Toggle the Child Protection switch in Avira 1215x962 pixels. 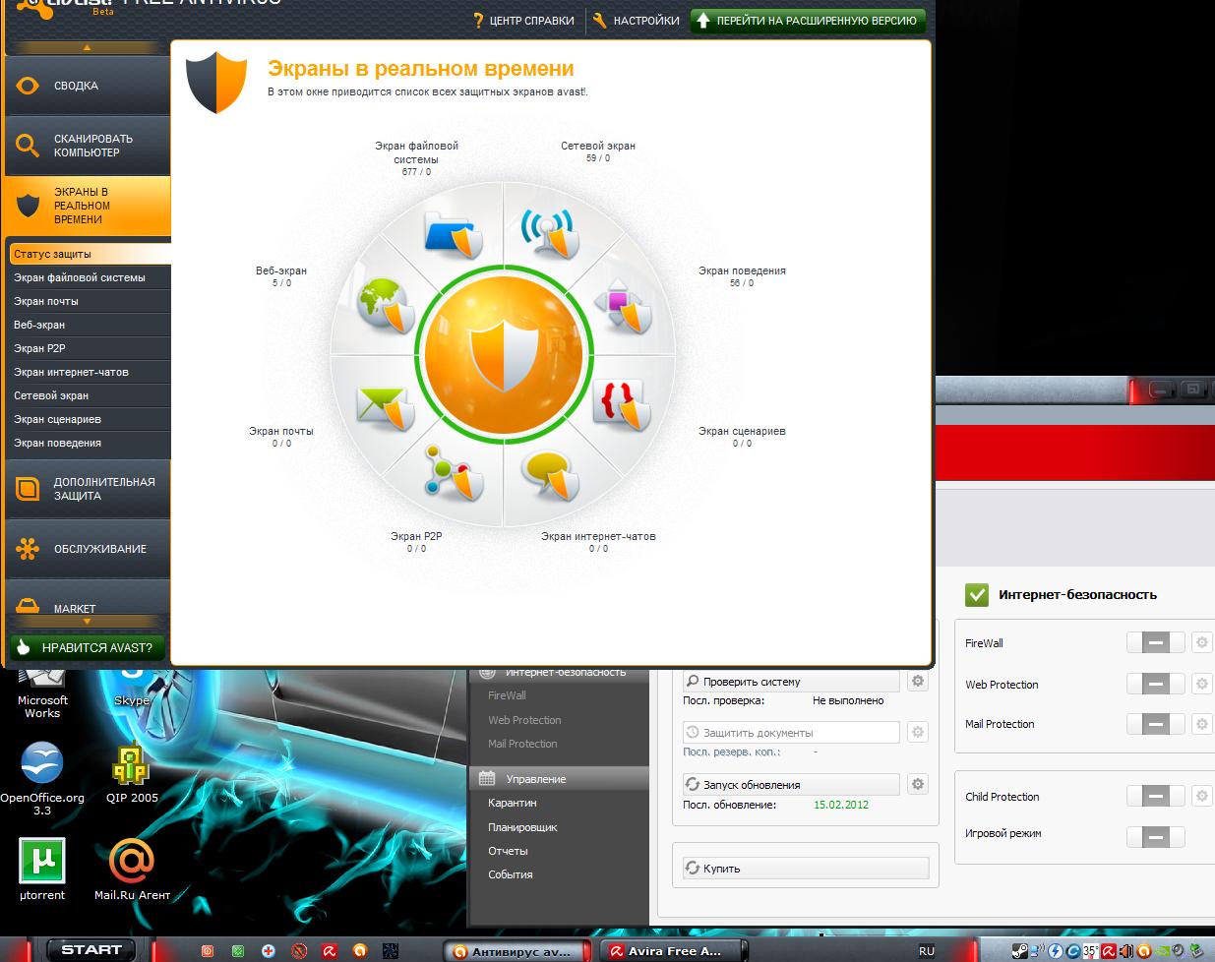pos(1155,796)
